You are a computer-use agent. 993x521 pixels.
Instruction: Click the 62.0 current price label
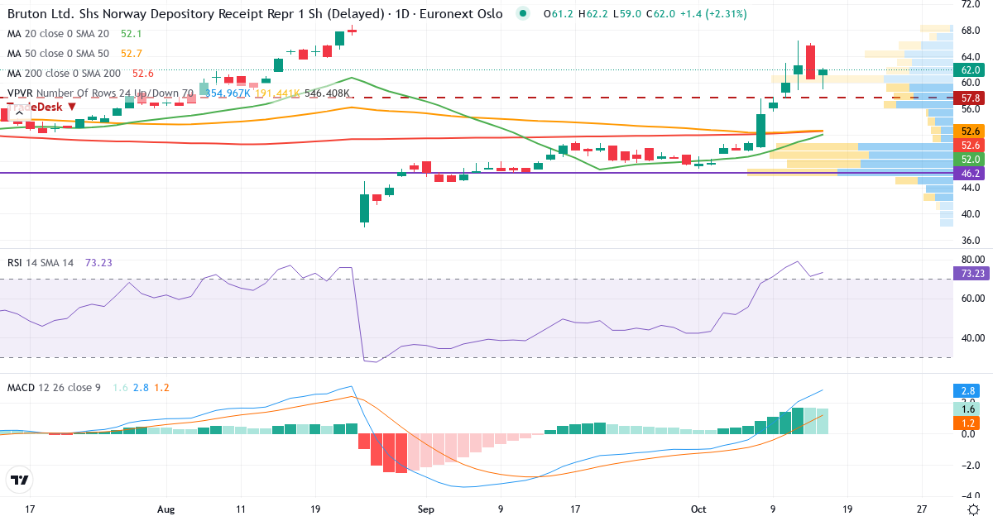(967, 69)
